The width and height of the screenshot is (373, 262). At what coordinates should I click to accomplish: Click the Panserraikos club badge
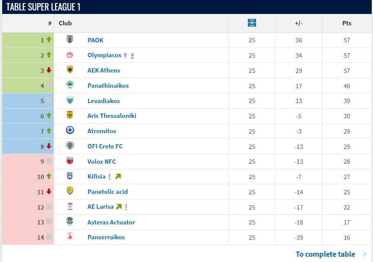(x=69, y=237)
